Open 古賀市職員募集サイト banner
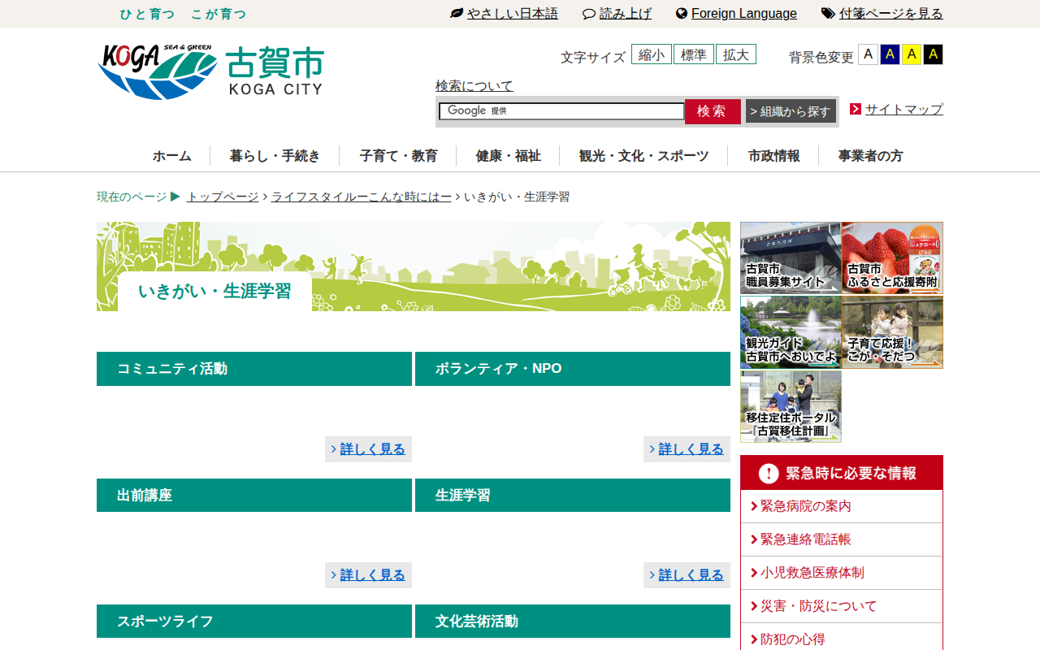Viewport: 1040px width, 650px height. tap(791, 258)
